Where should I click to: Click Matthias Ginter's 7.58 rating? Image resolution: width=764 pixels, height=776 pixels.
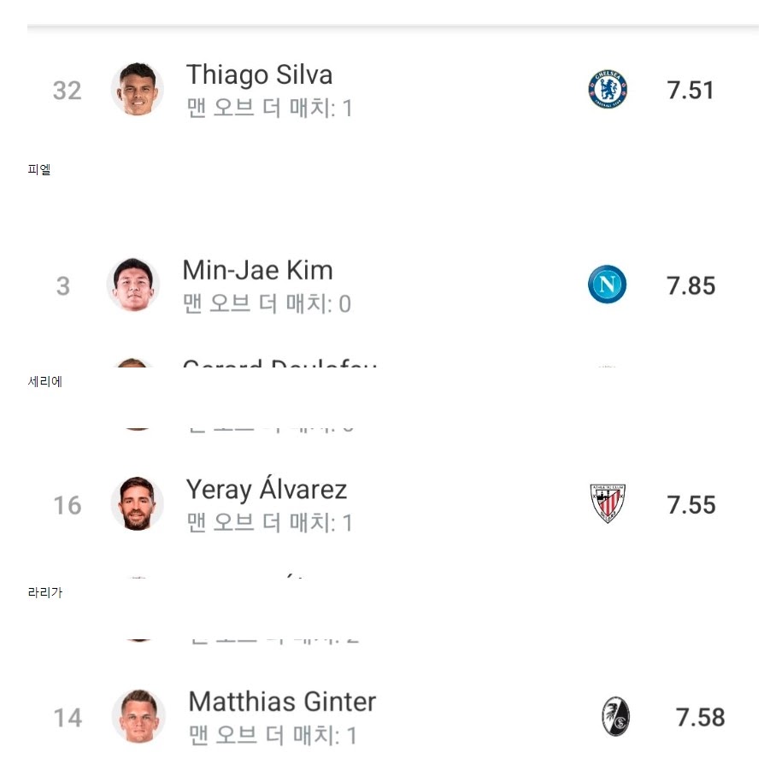pos(700,717)
